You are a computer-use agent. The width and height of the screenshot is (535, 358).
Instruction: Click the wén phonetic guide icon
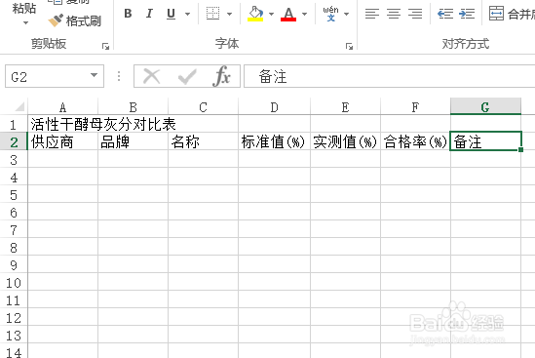click(x=330, y=14)
